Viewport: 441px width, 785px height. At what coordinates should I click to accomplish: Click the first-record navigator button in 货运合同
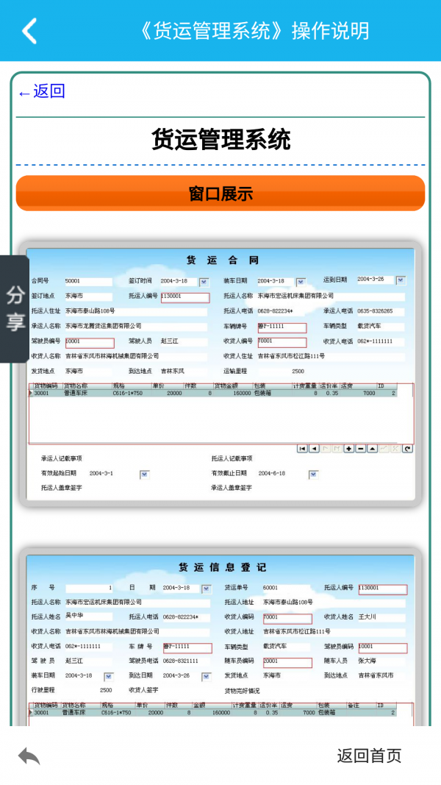pyautogui.click(x=302, y=449)
